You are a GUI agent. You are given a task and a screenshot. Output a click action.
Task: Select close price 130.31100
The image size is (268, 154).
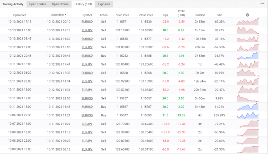coord(146,149)
